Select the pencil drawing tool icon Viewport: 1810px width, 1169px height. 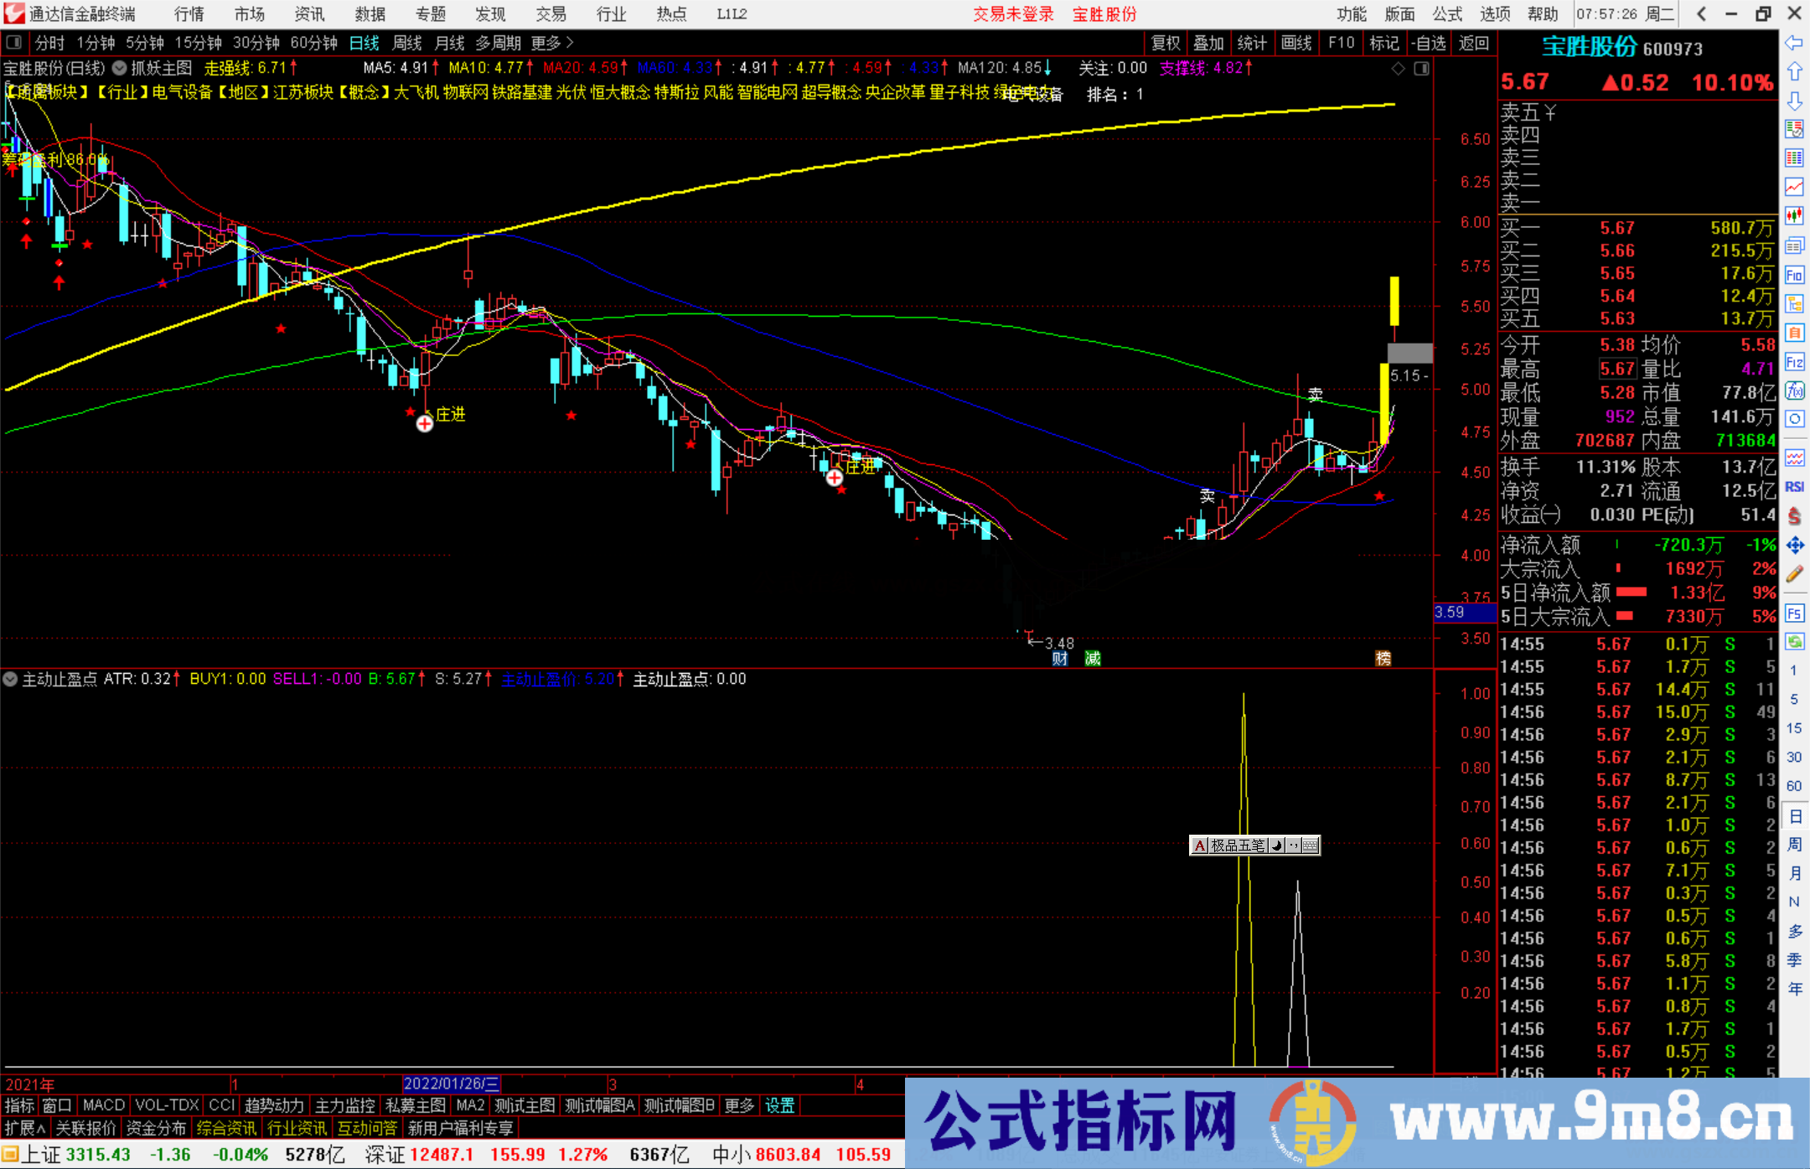tap(1795, 573)
